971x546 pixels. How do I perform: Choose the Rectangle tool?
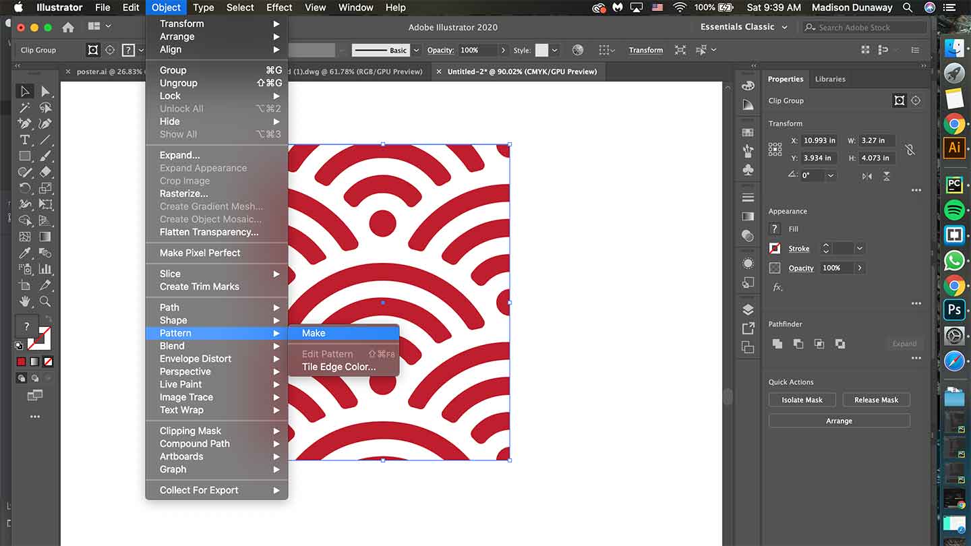click(x=25, y=156)
